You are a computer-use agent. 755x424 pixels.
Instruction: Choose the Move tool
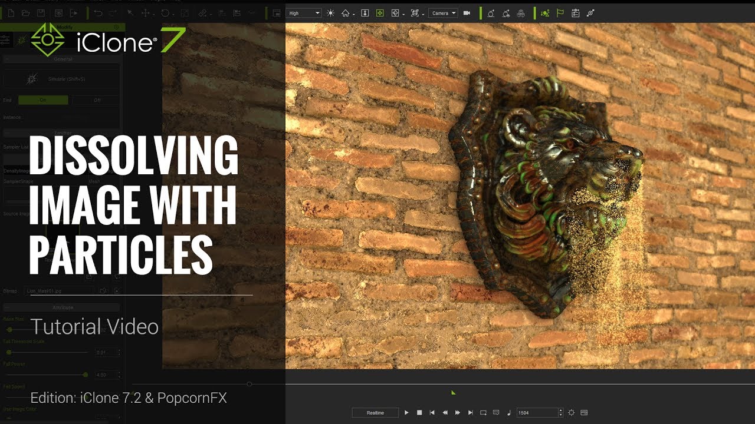tap(146, 13)
